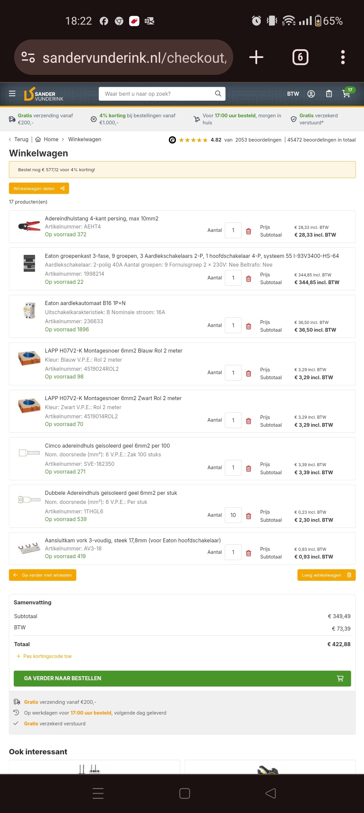Open the shopping cart with 17 items

click(346, 93)
